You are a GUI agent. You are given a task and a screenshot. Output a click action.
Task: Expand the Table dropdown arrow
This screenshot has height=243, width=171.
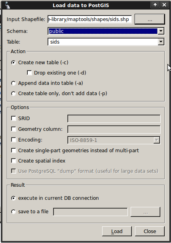coord(161,42)
